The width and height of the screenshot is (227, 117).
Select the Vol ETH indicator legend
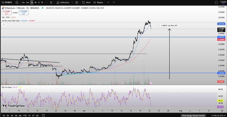point(6,17)
